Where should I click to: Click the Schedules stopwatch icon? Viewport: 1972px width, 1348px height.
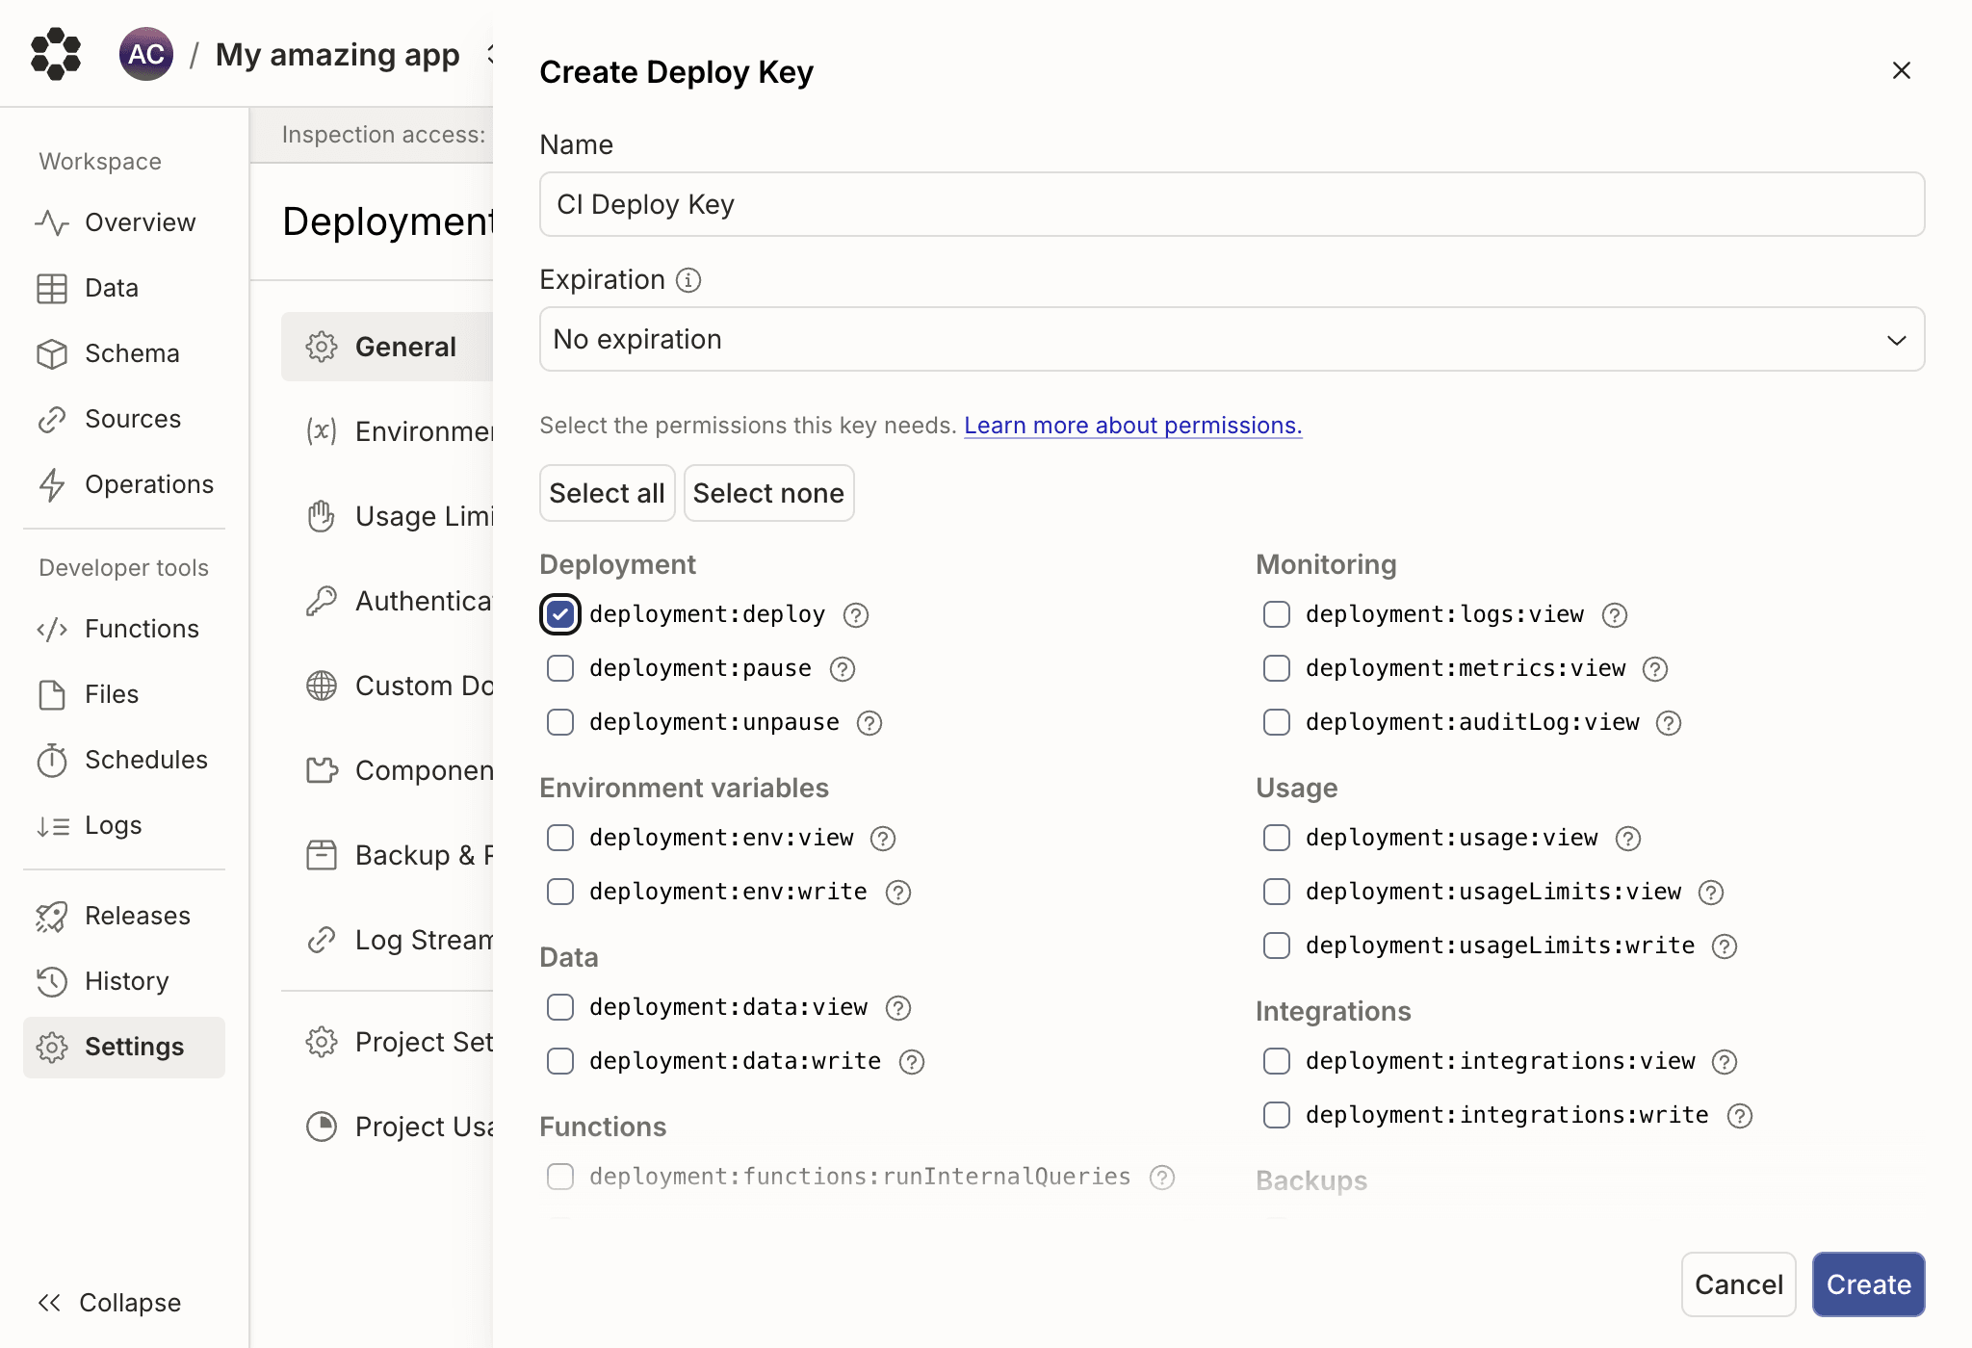(52, 760)
